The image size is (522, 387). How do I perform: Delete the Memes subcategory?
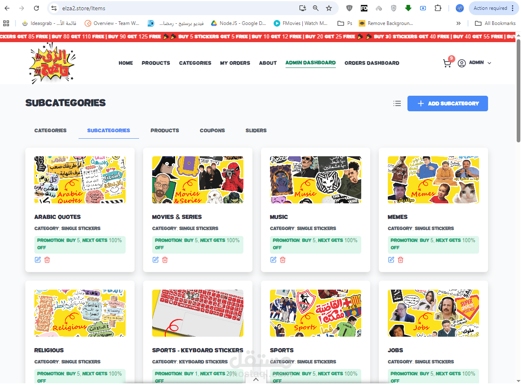[x=400, y=260]
